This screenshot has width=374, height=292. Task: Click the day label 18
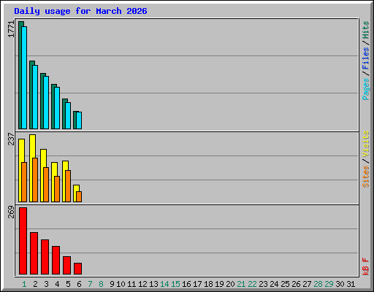pyautogui.click(x=208, y=284)
